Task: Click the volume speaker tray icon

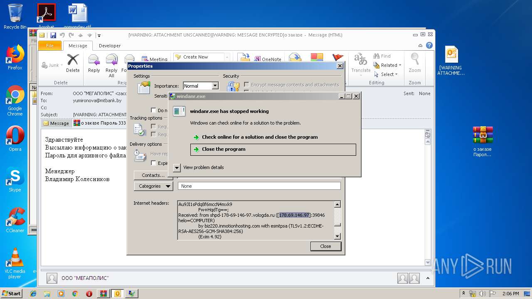Action: pos(483,294)
